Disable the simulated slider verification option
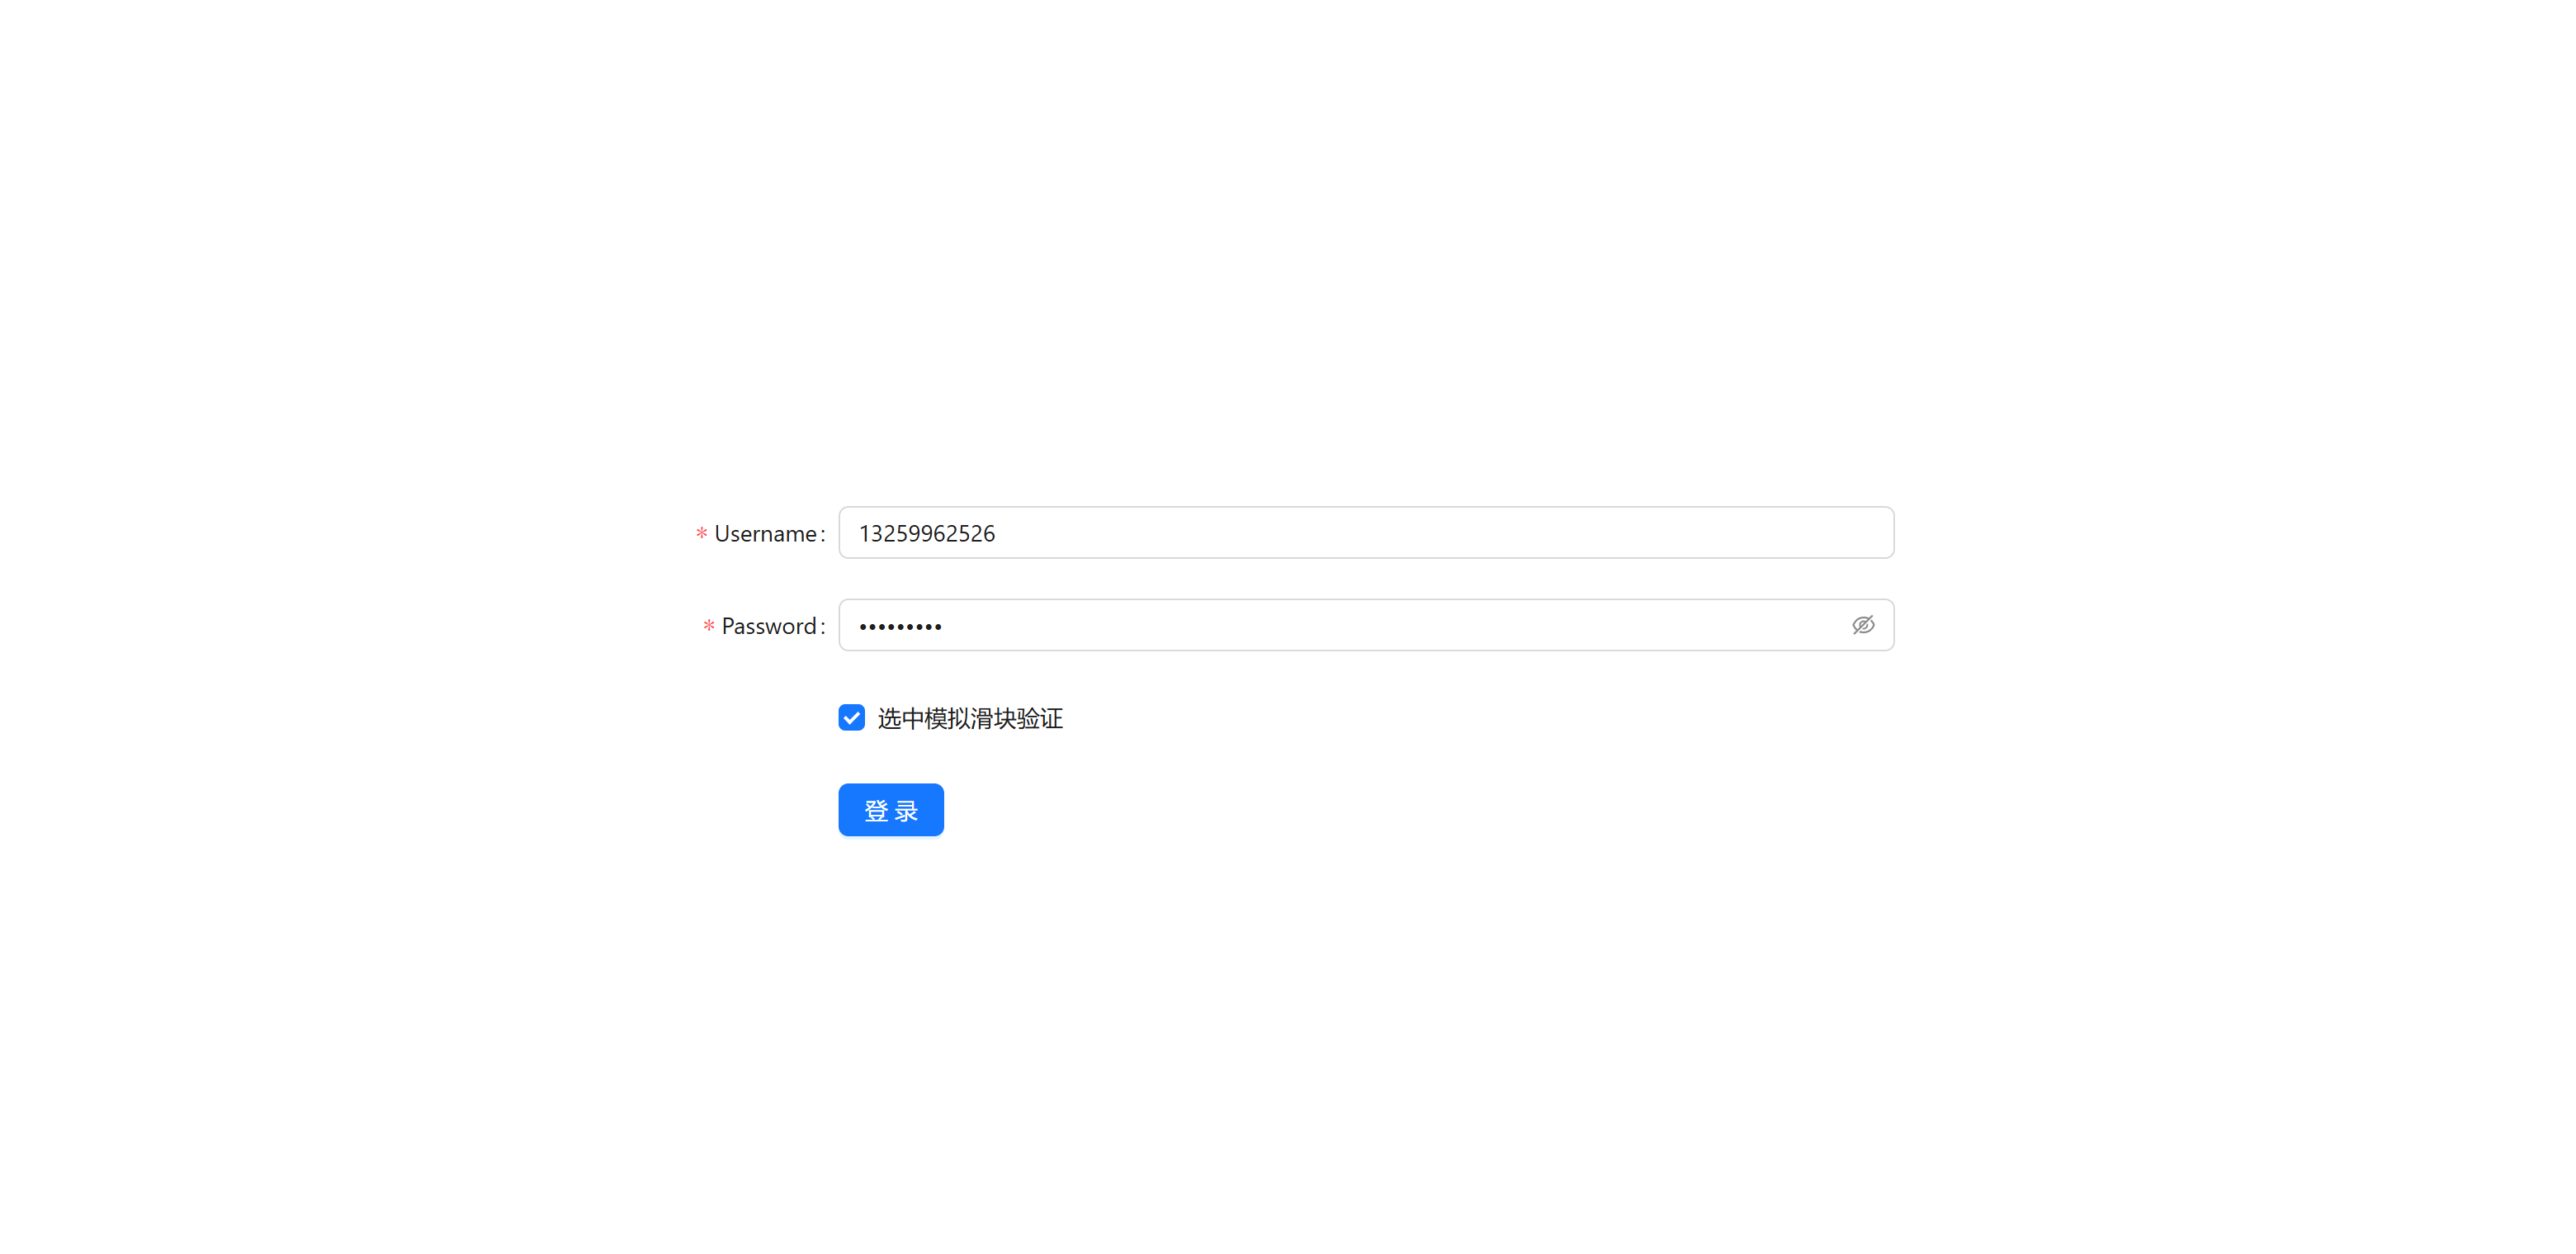This screenshot has height=1254, width=2576. pyautogui.click(x=851, y=718)
